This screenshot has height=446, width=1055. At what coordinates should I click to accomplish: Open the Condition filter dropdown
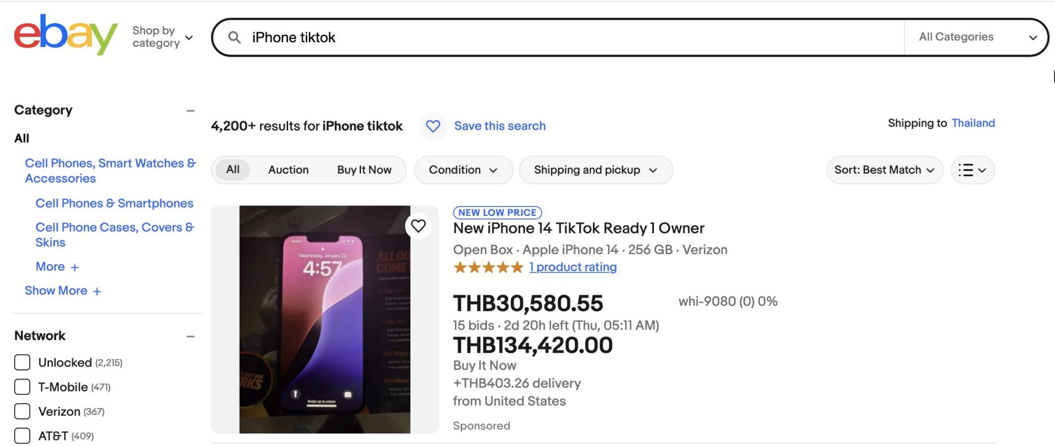pos(463,170)
